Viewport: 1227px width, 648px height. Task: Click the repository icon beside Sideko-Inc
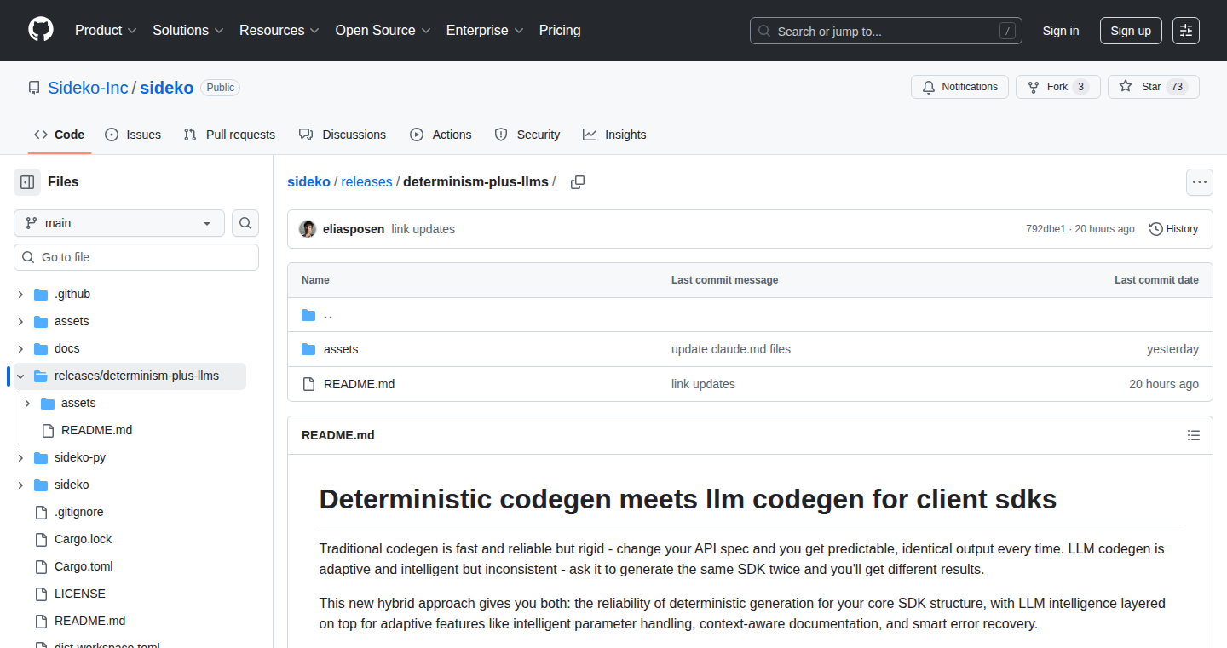coord(34,88)
